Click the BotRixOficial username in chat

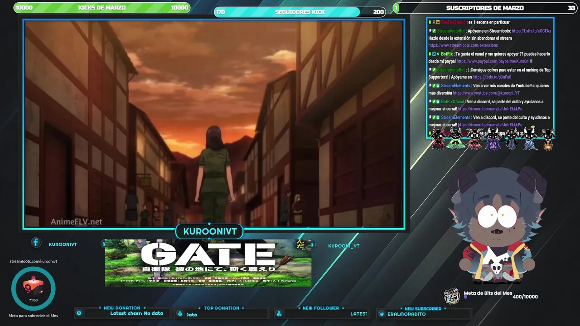tap(453, 102)
